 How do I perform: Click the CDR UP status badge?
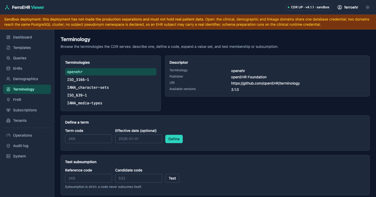(308, 7)
